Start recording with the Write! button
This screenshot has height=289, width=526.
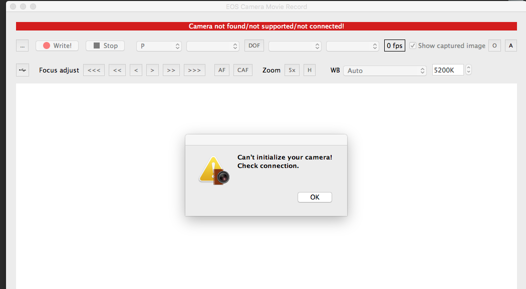[x=57, y=46]
